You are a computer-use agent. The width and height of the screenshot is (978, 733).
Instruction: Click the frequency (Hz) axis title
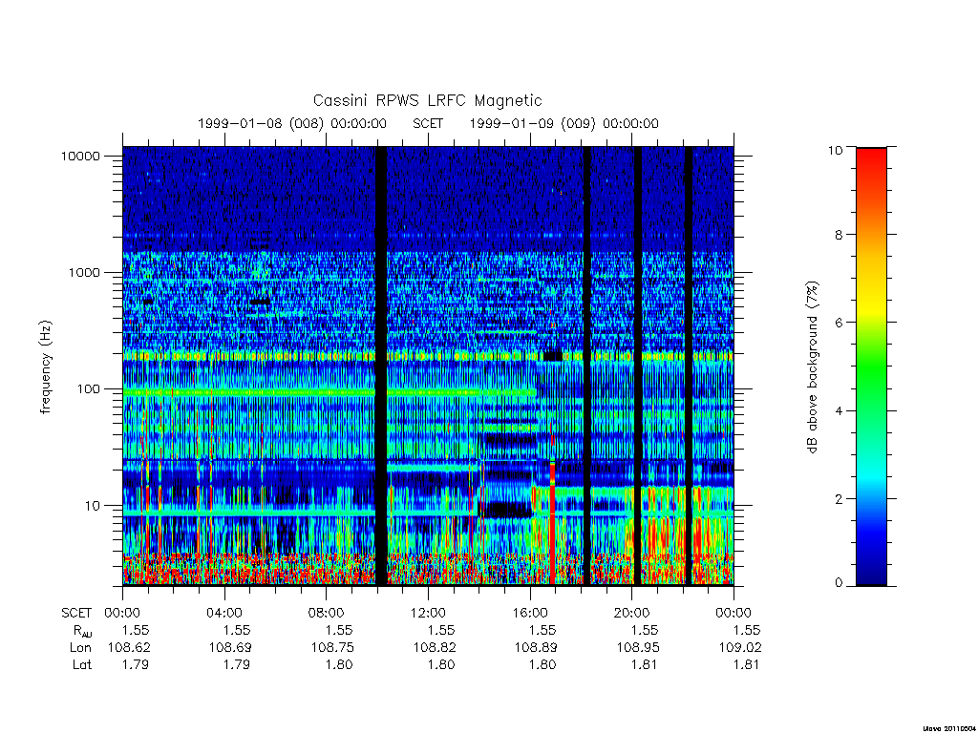coord(46,366)
